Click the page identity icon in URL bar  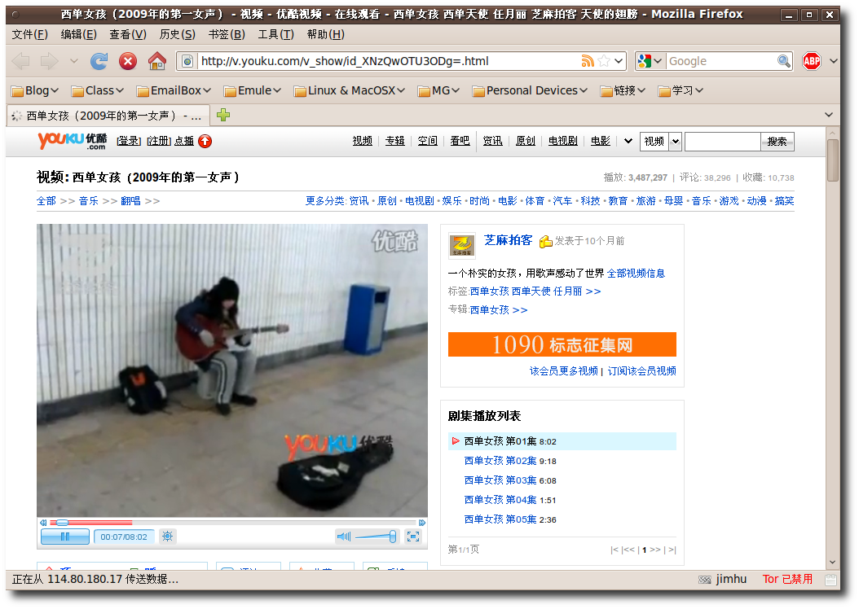tap(187, 61)
